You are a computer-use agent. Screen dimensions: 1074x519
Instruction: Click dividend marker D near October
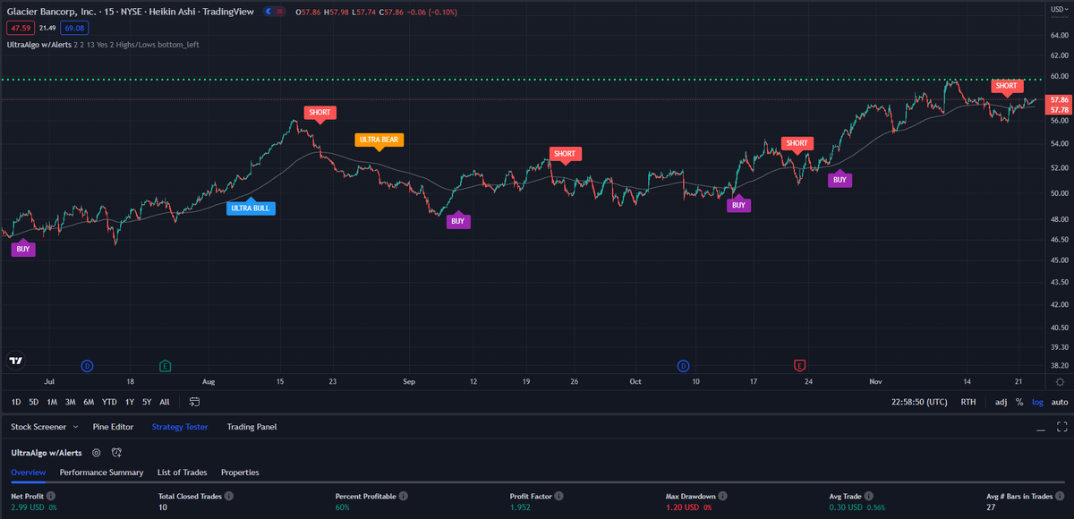(x=683, y=365)
